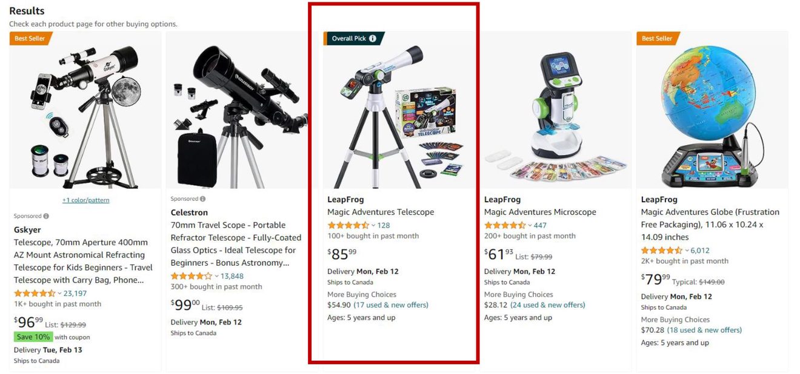
Task: Click the Sponsored info icon above Celestron
Action: click(x=202, y=199)
